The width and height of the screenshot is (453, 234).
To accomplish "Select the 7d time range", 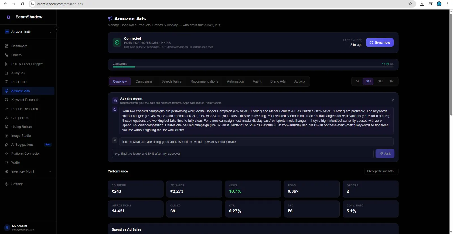I will click(x=357, y=81).
